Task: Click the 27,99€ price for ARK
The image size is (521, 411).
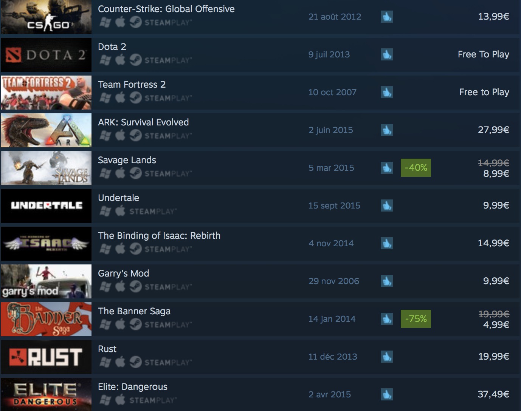Action: [493, 130]
